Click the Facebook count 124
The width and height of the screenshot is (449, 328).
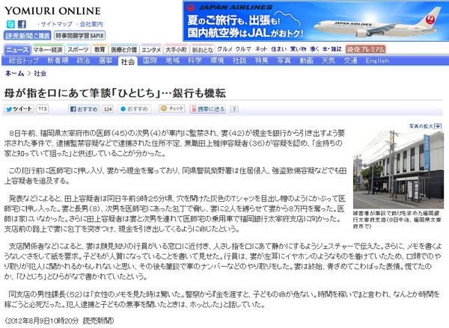pyautogui.click(x=108, y=109)
